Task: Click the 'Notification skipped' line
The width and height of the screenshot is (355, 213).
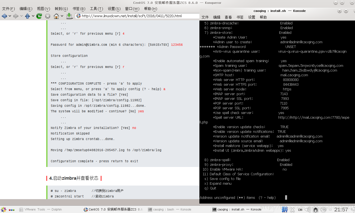Action: [70, 133]
